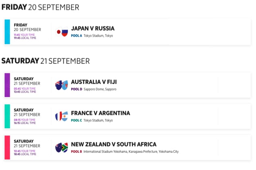Open New Zealand v South Africa match

coord(114,144)
